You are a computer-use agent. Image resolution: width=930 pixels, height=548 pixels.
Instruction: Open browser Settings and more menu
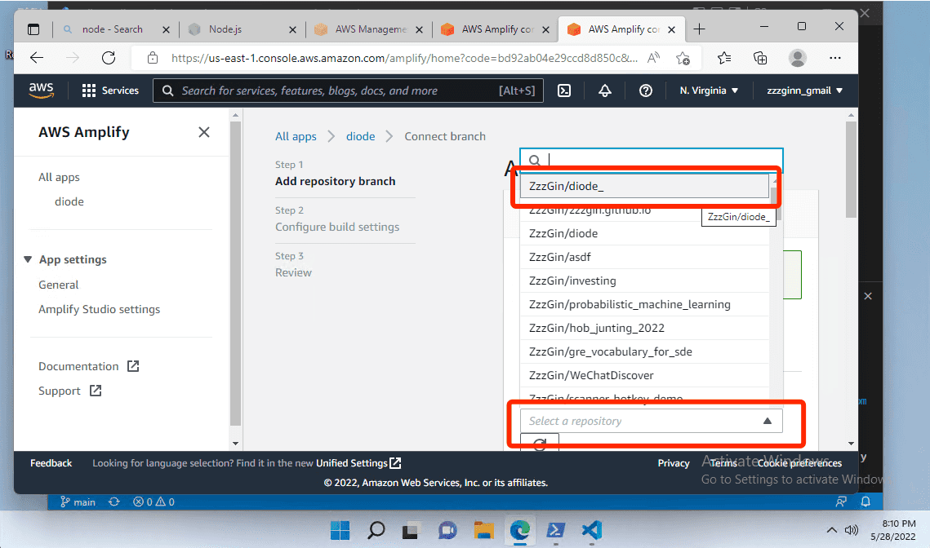(835, 57)
